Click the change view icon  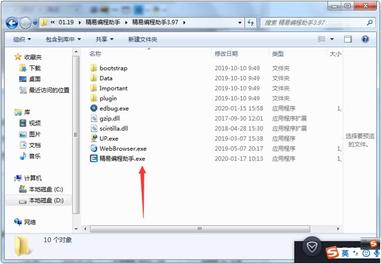322,39
